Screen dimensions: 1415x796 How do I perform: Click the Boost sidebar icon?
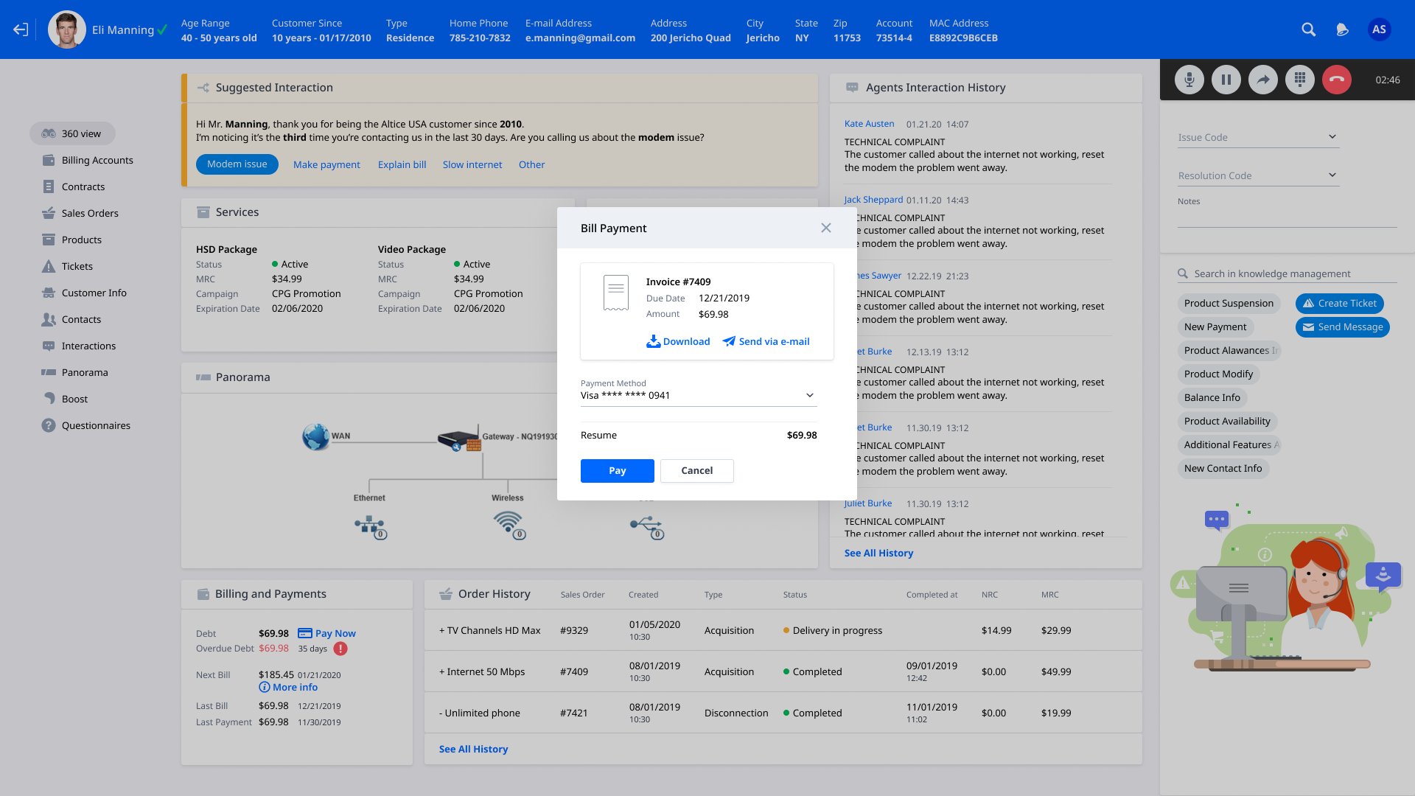pyautogui.click(x=49, y=399)
